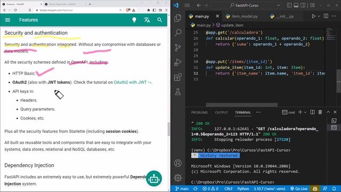341x192 pixels.
Task: Select second terminal instance in terminal list
Action: pyautogui.click(x=334, y=127)
